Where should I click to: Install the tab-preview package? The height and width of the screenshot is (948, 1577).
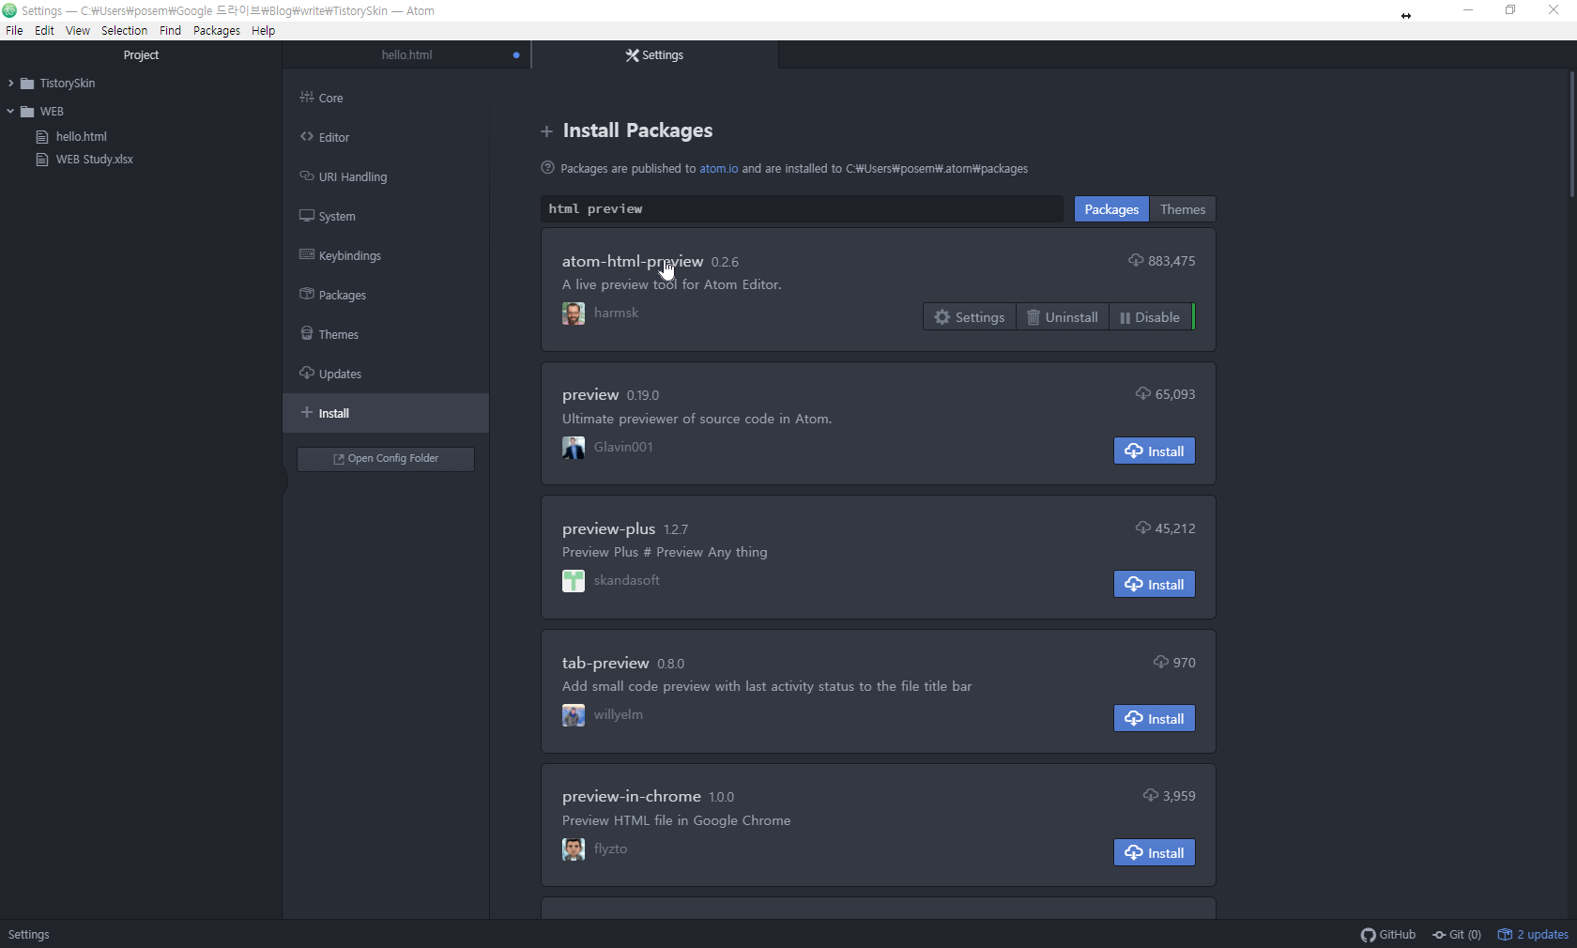tap(1155, 719)
